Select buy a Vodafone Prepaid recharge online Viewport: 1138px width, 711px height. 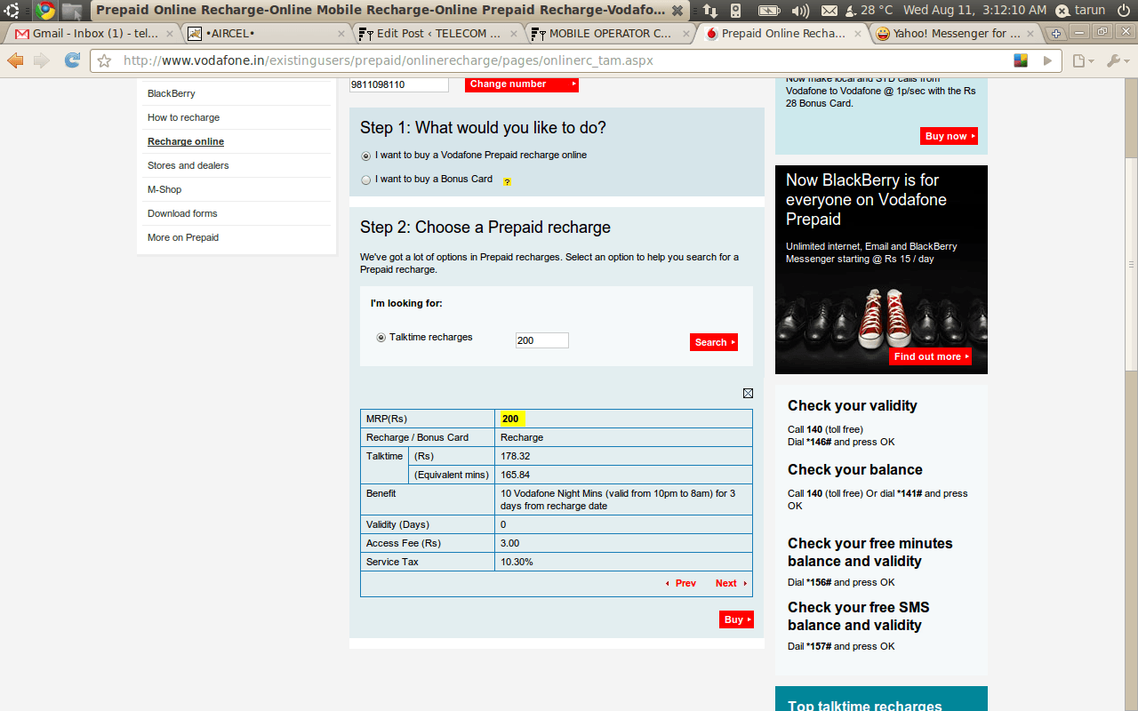(366, 156)
